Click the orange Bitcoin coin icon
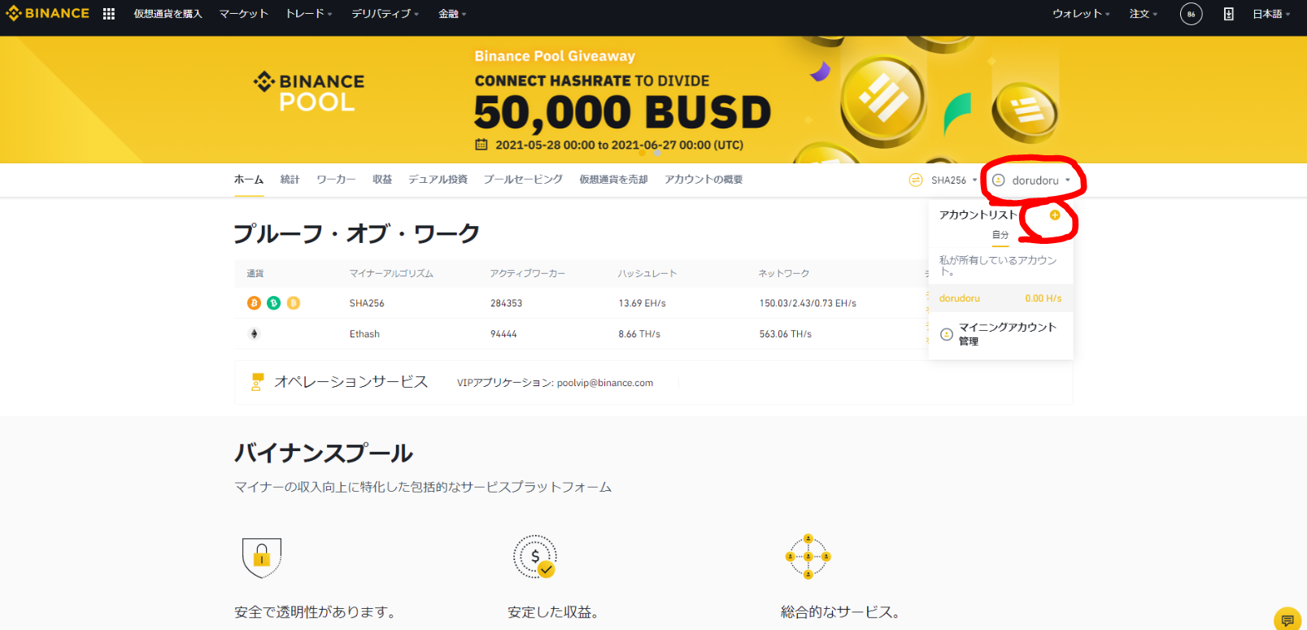The image size is (1307, 630). (254, 303)
